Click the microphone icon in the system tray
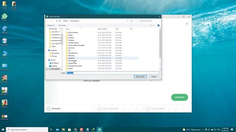Image resolution: width=236 pixels, height=132 pixels. click(x=206, y=129)
